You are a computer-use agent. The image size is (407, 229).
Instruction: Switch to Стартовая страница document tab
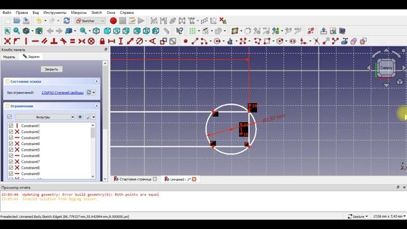click(x=135, y=179)
